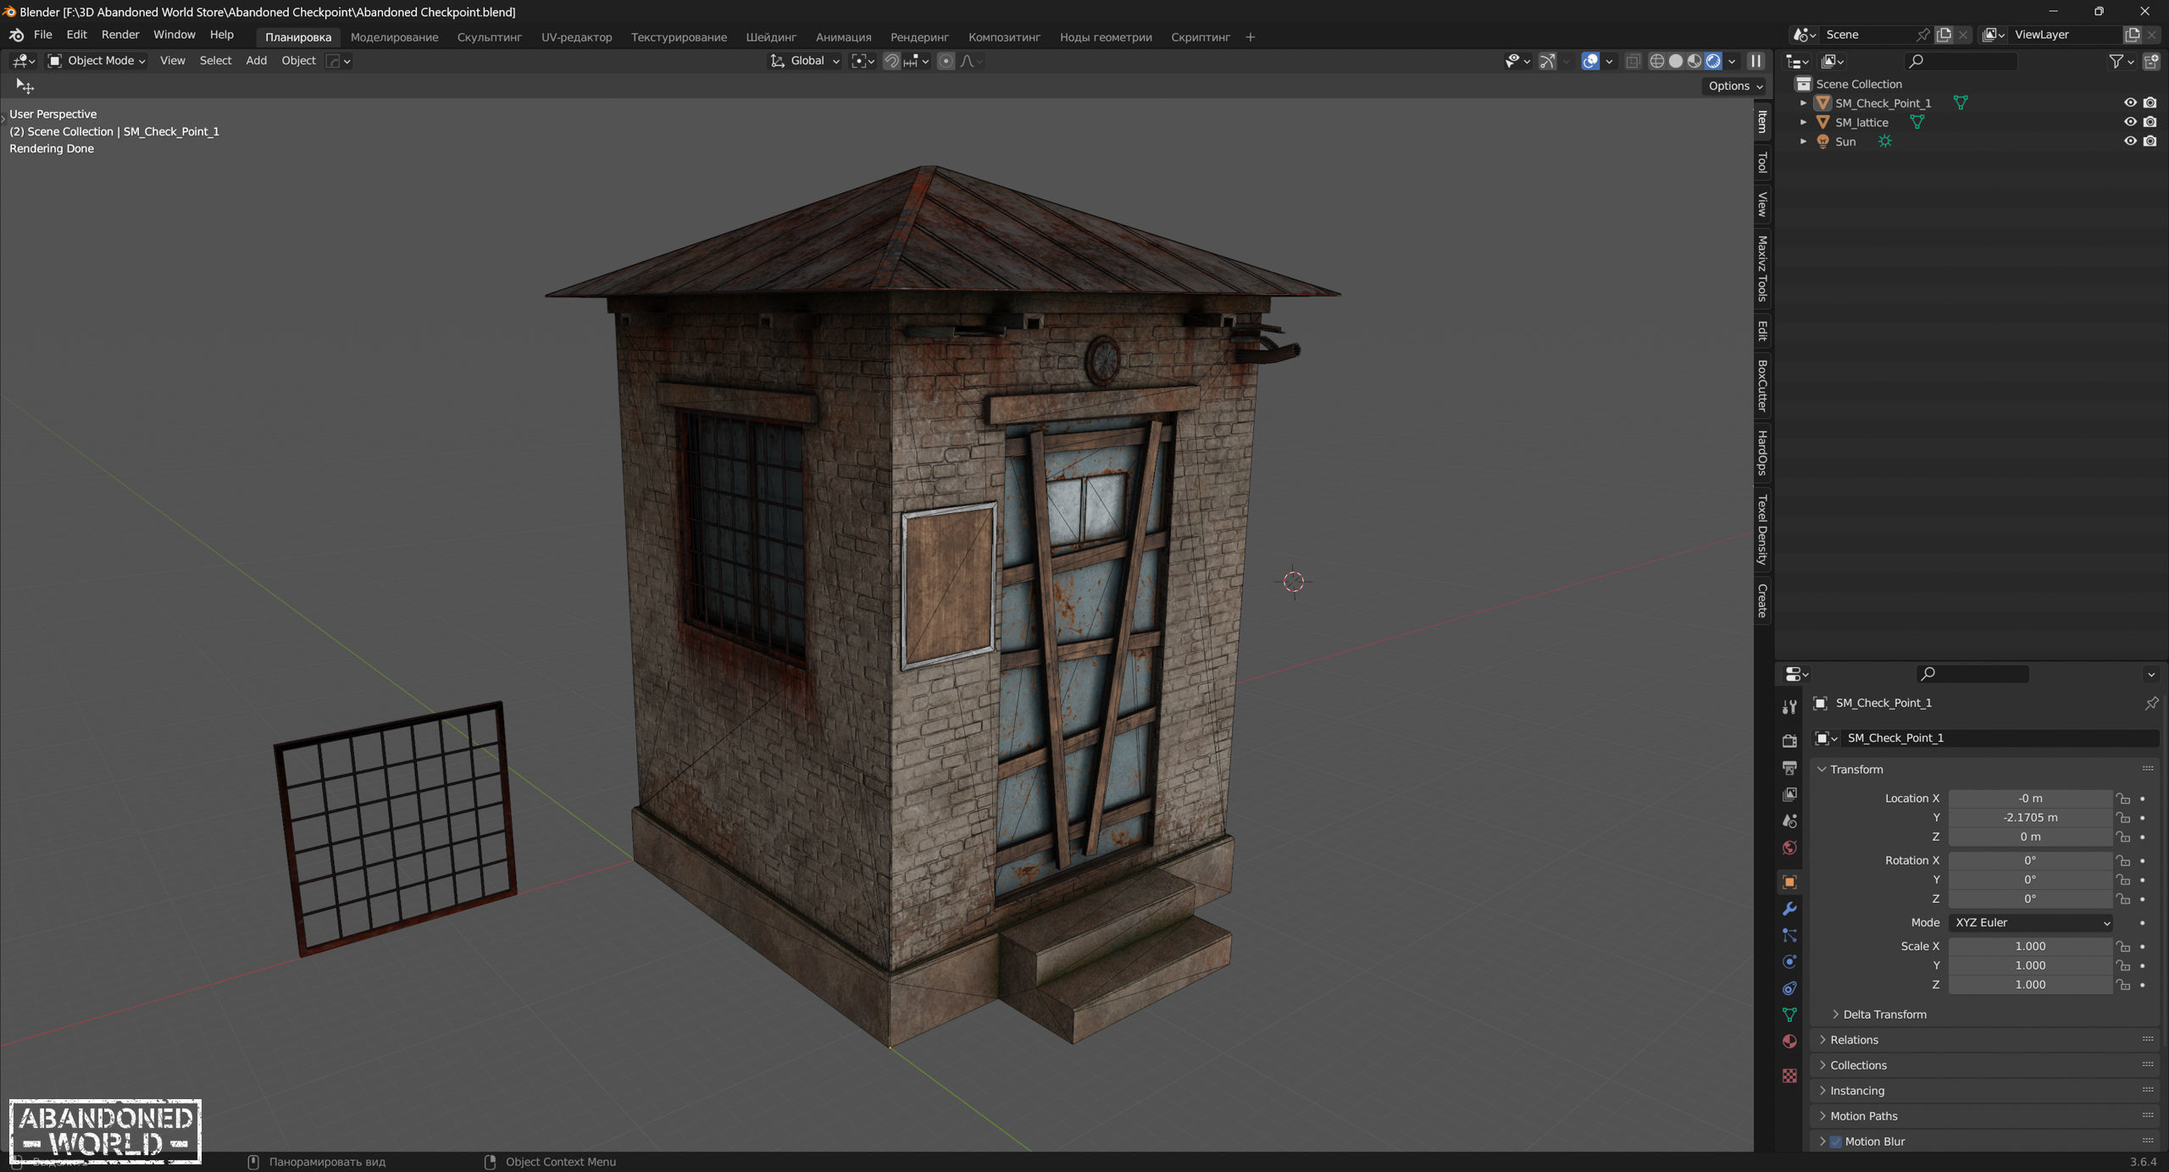This screenshot has height=1172, width=2169.
Task: Hide Sun in viewport via eye icon
Action: click(2130, 141)
